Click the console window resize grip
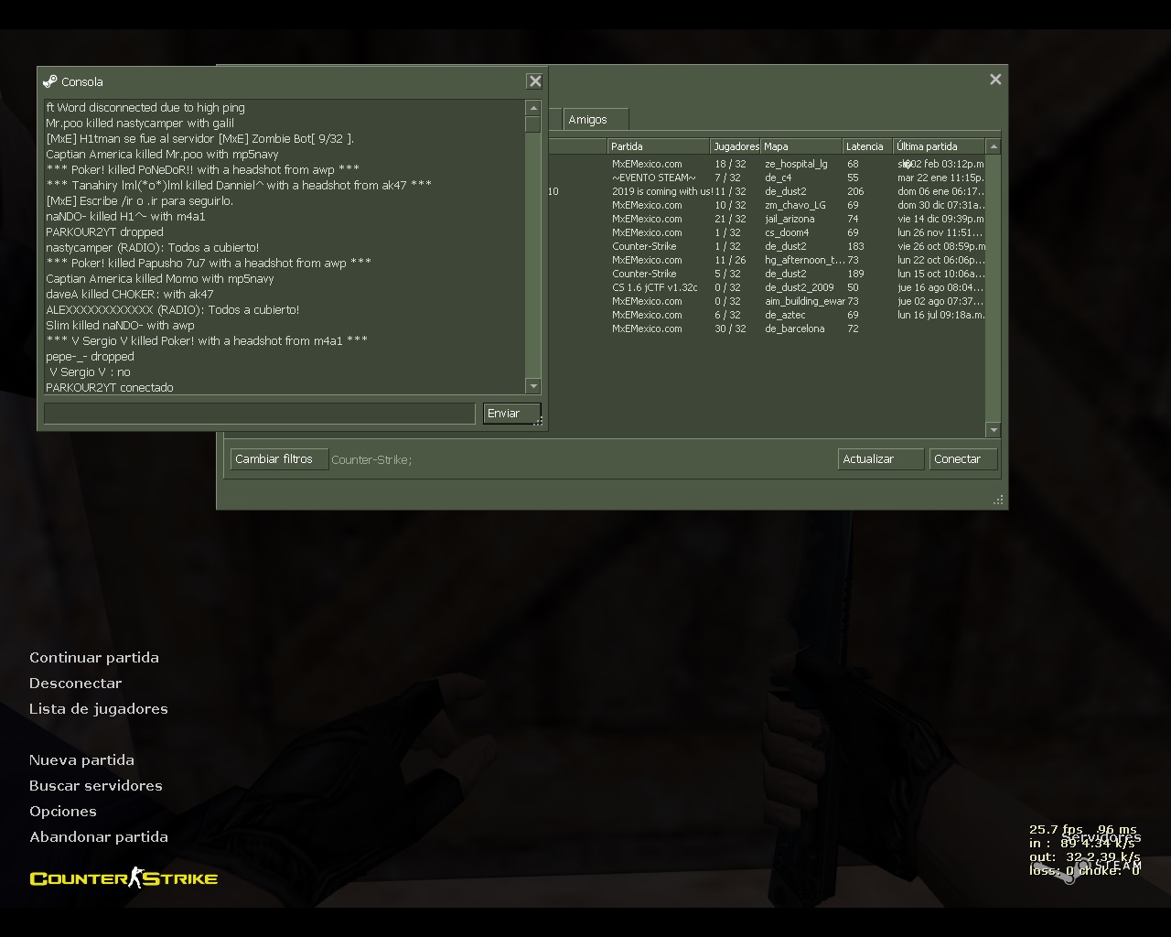 [539, 421]
